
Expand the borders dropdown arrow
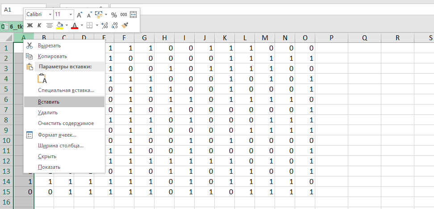click(x=97, y=25)
